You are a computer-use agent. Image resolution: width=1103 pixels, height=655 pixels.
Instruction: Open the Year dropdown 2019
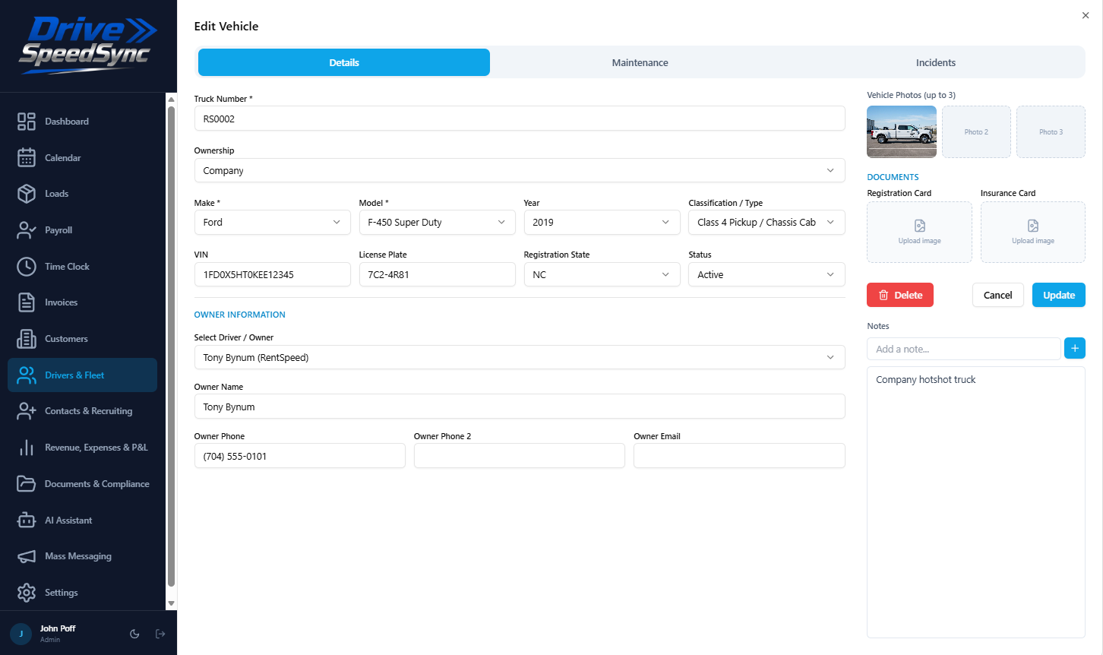(x=602, y=223)
